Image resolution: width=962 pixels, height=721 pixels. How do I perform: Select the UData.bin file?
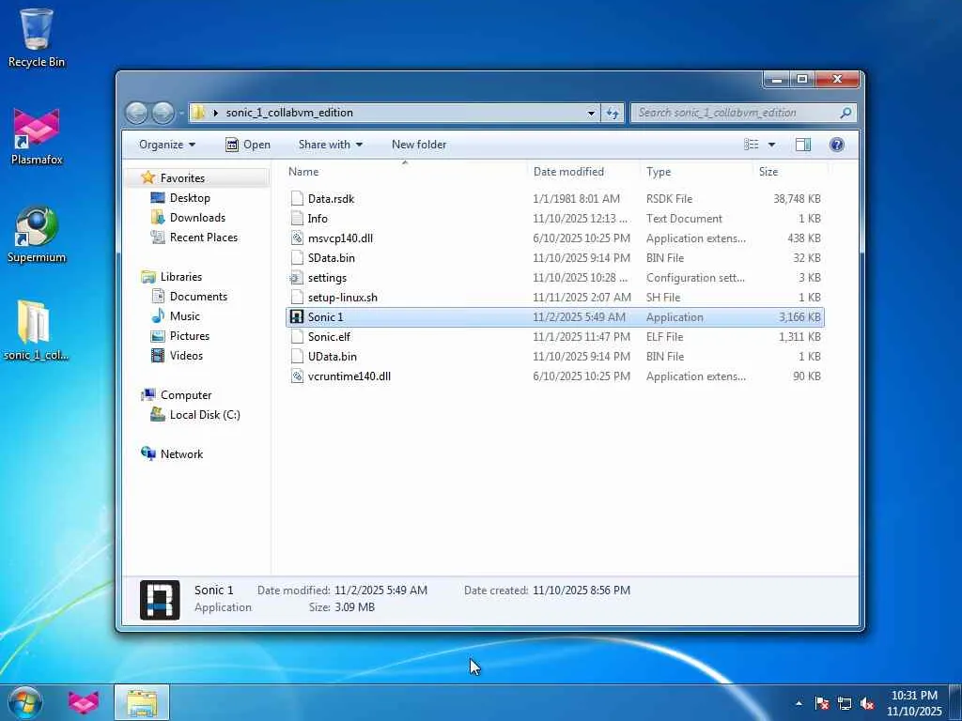(554, 356)
